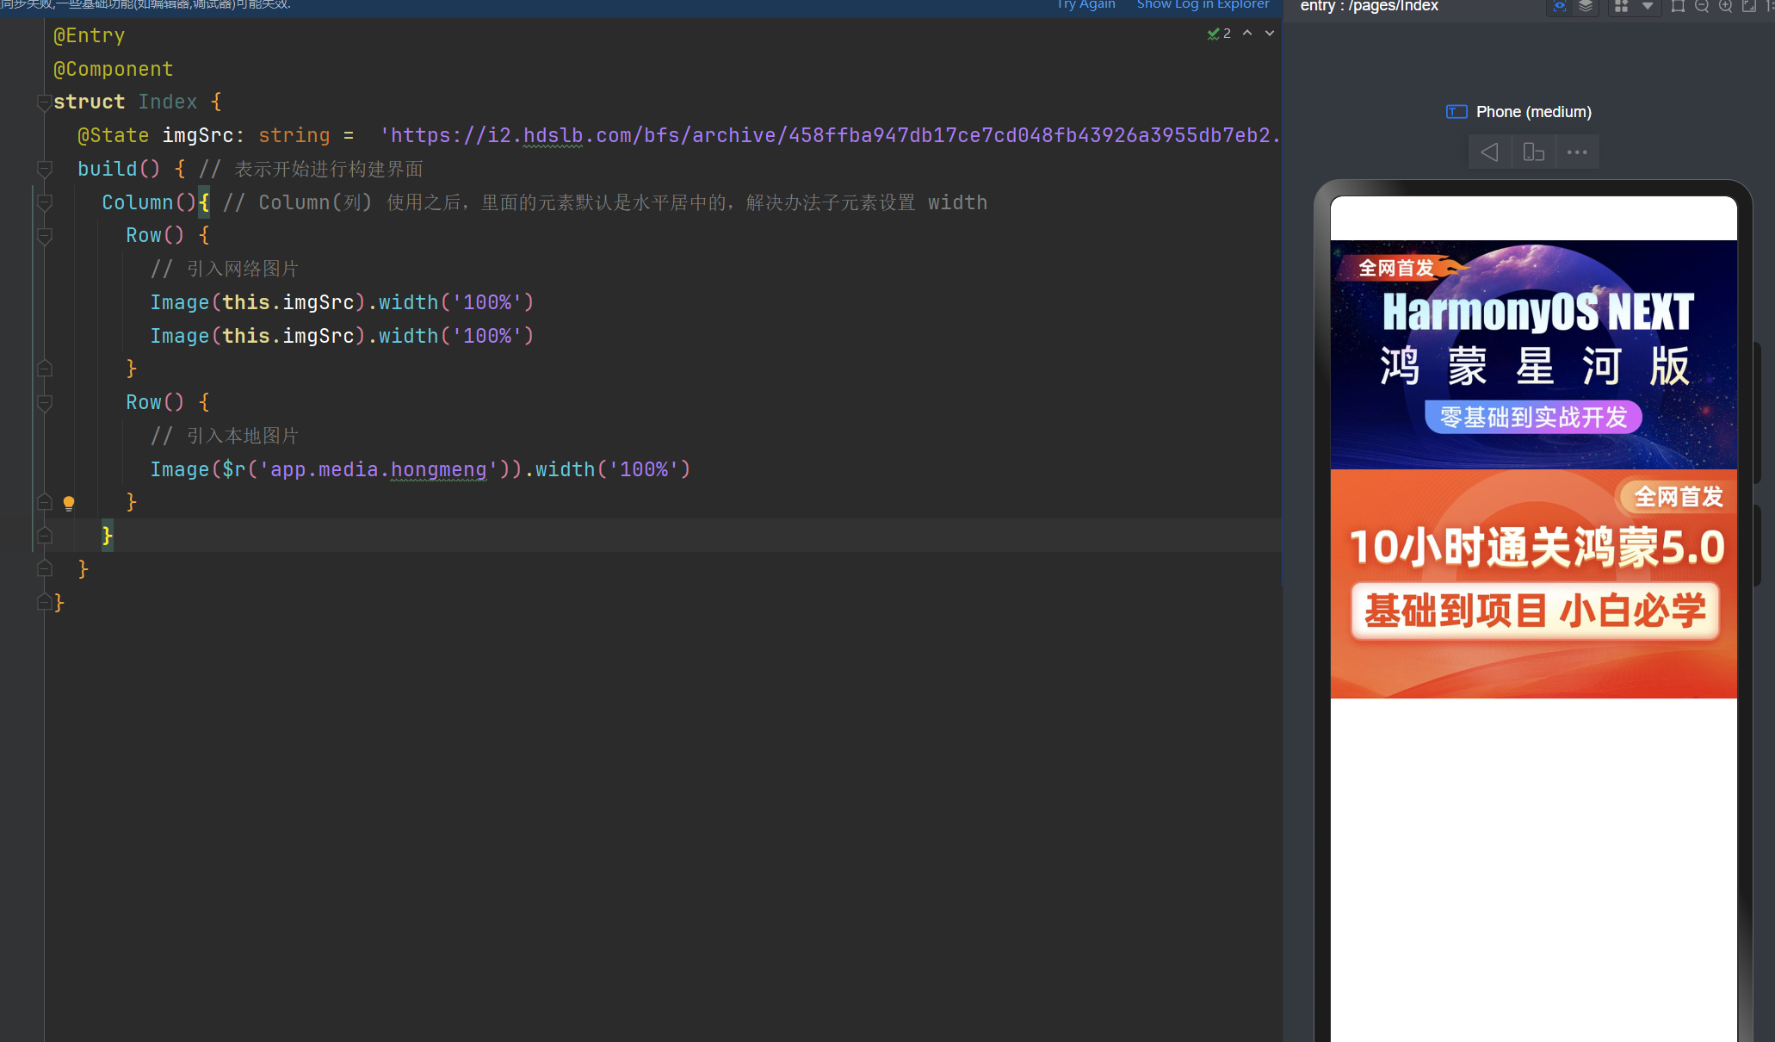This screenshot has height=1042, width=1775.
Task: Click the fit-to-screen icon in previewer
Action: pos(1749,6)
